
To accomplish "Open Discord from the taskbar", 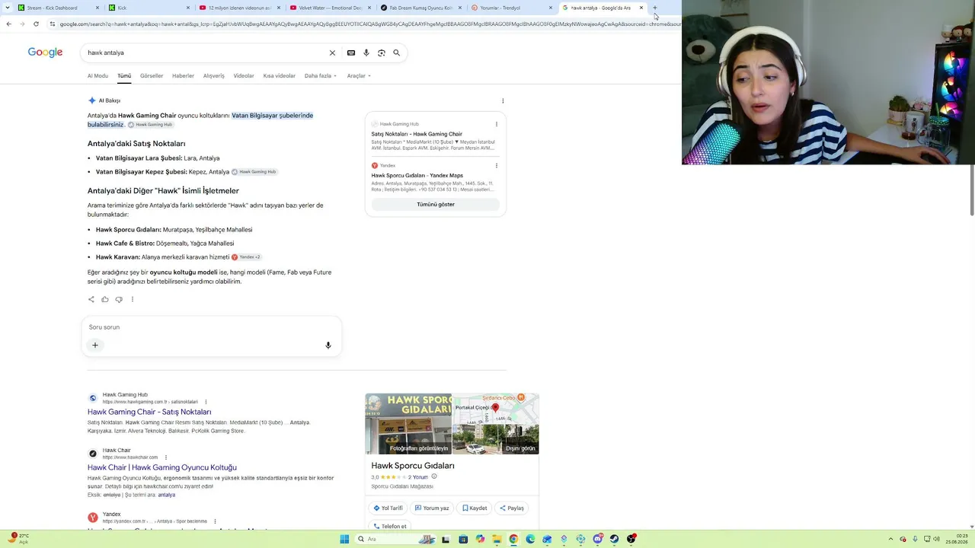I will click(x=598, y=539).
